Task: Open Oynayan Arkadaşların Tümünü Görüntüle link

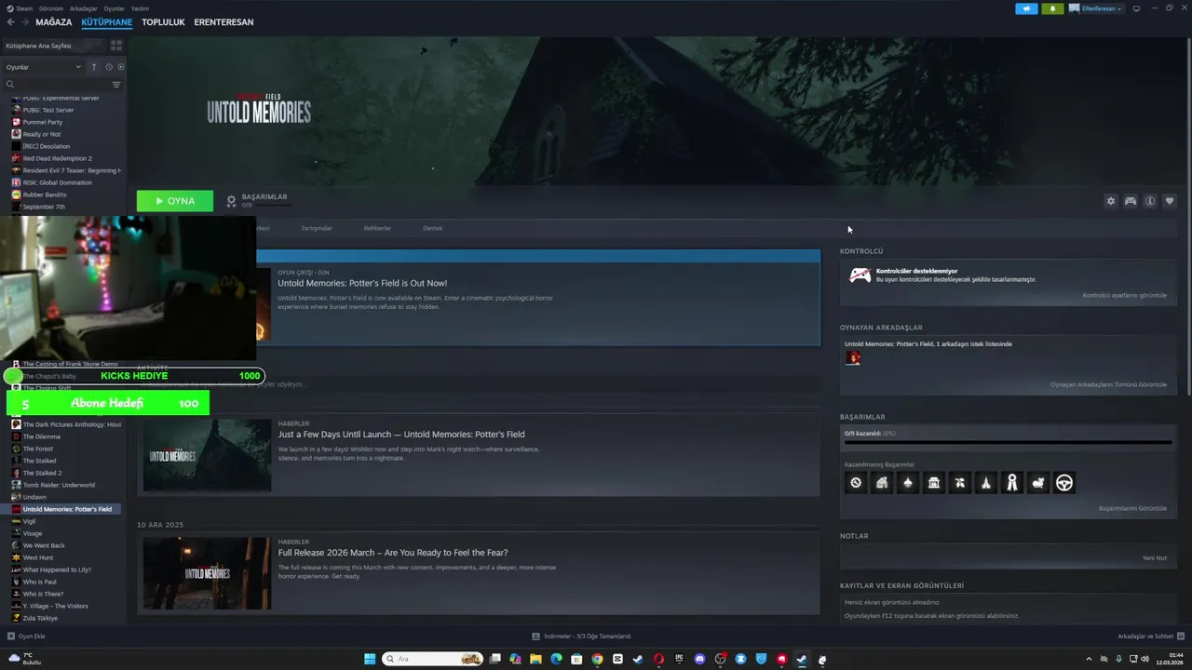Action: pos(1108,384)
